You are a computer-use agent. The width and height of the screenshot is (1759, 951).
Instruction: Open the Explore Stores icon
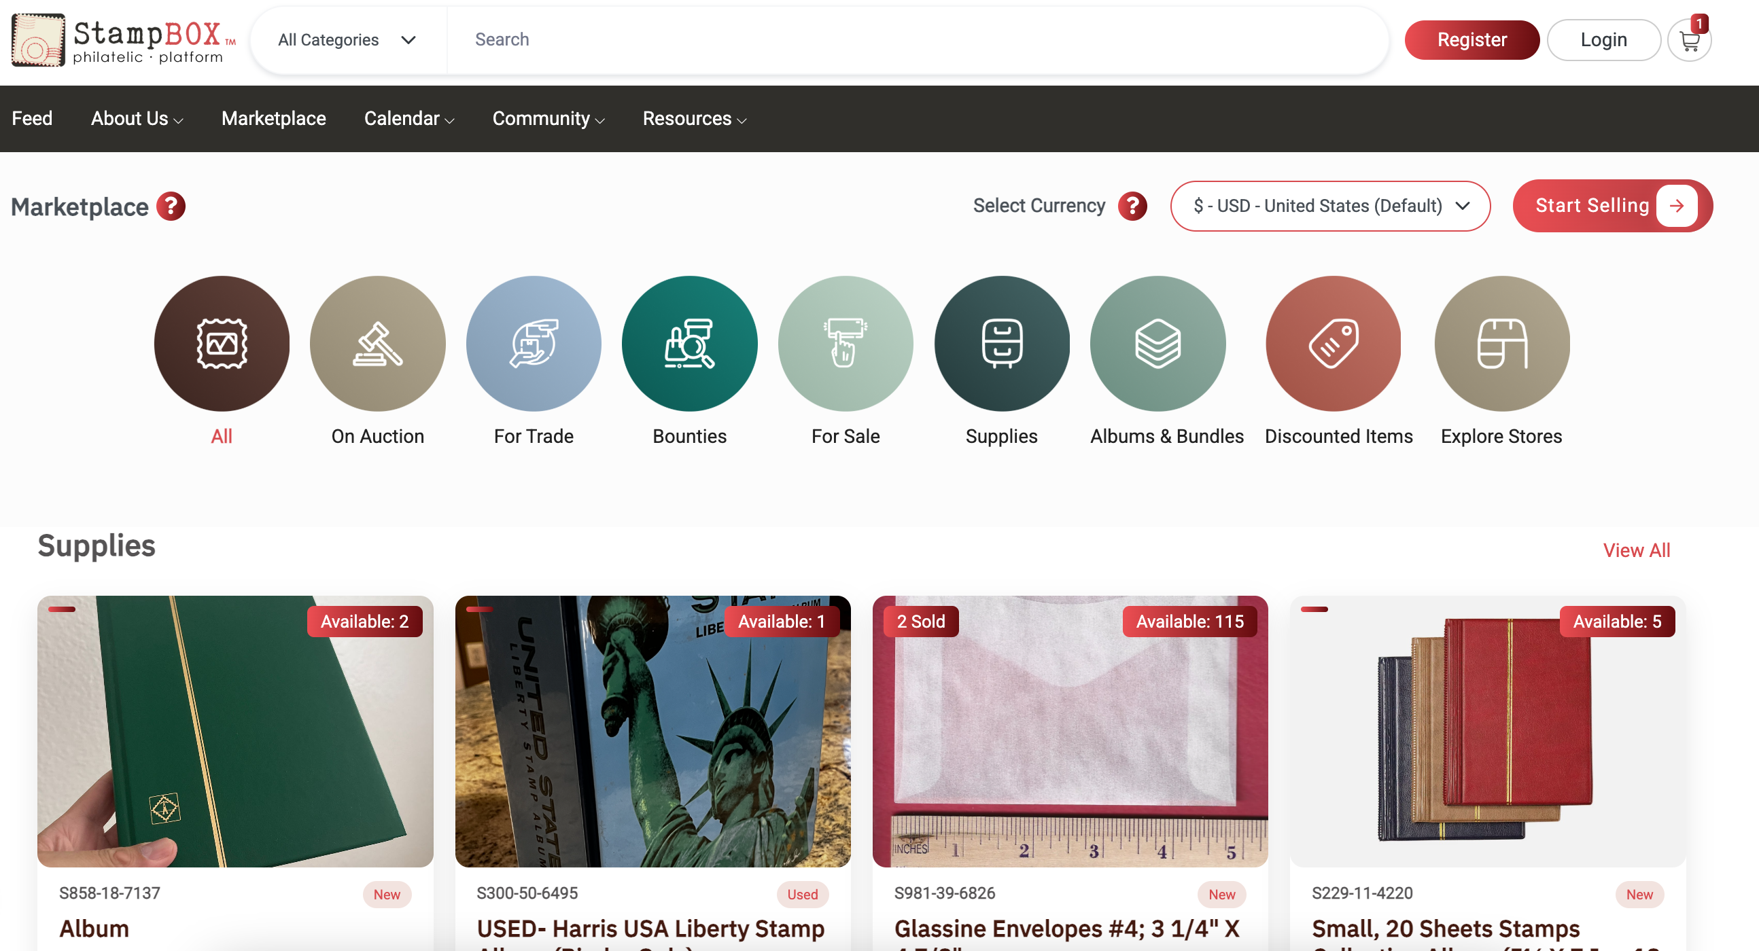(x=1501, y=343)
